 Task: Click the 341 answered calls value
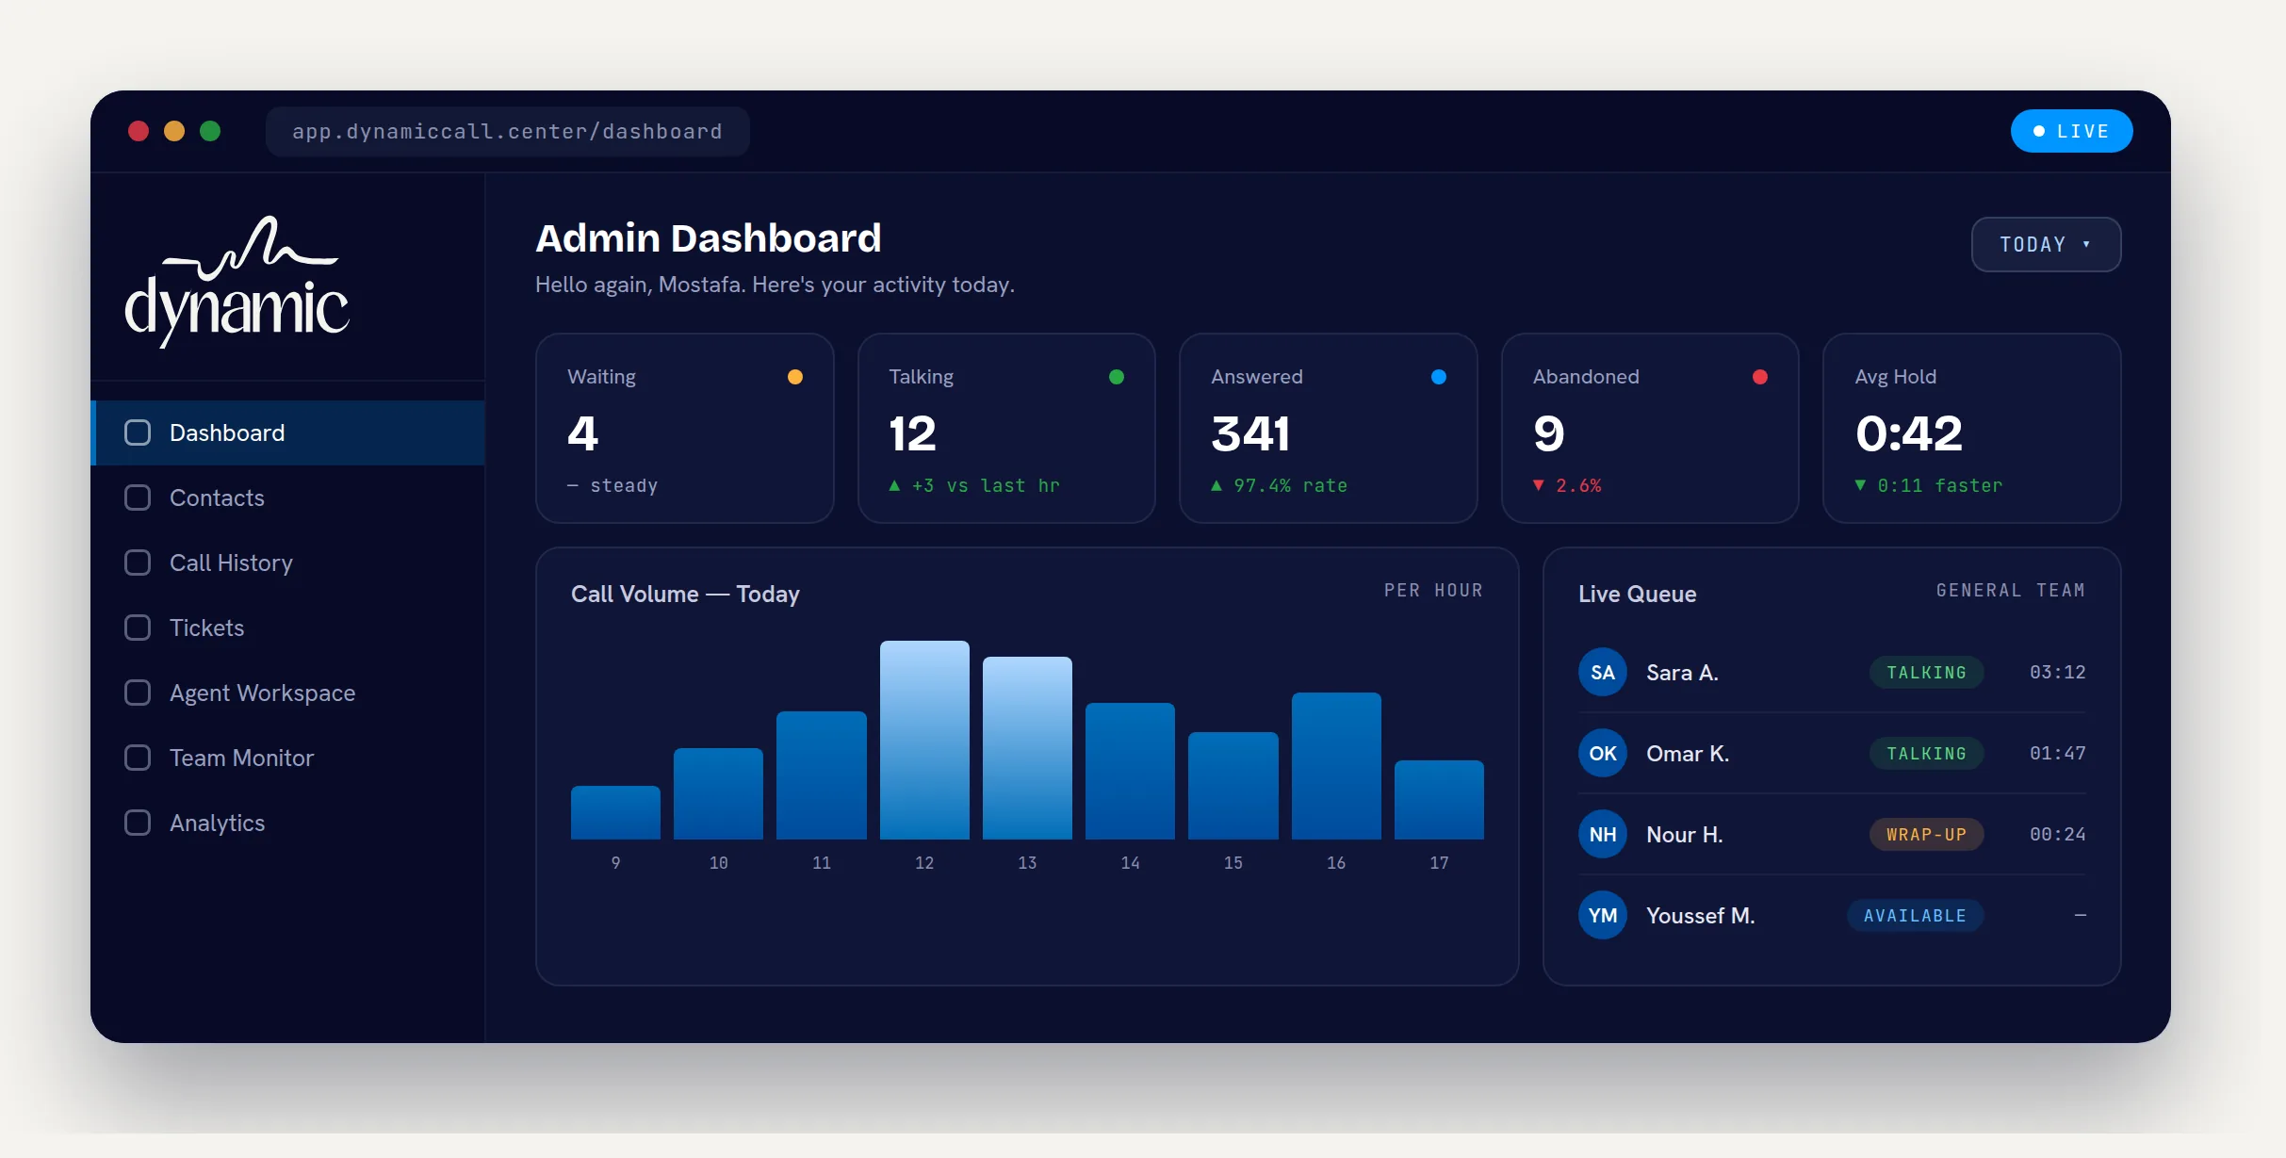click(x=1250, y=433)
